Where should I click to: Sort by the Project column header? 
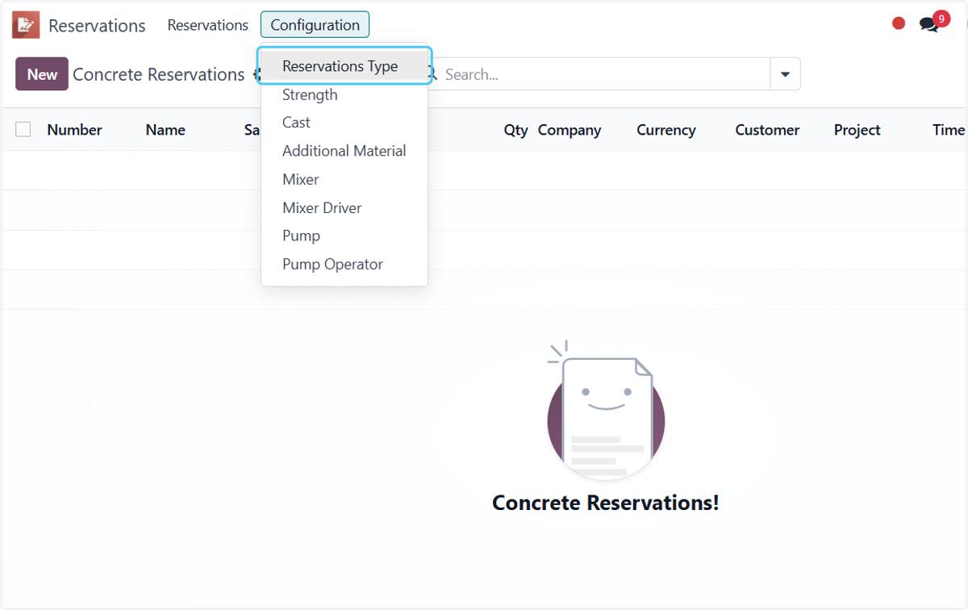click(x=857, y=130)
